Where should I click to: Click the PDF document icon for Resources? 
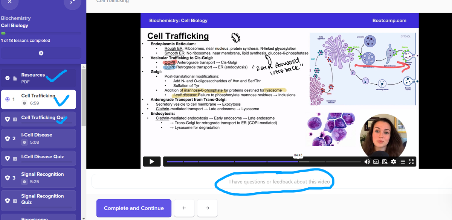point(15,78)
